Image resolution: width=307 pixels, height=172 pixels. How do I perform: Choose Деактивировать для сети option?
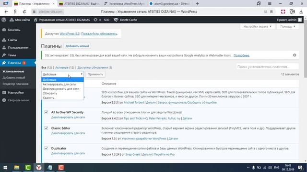point(62,89)
